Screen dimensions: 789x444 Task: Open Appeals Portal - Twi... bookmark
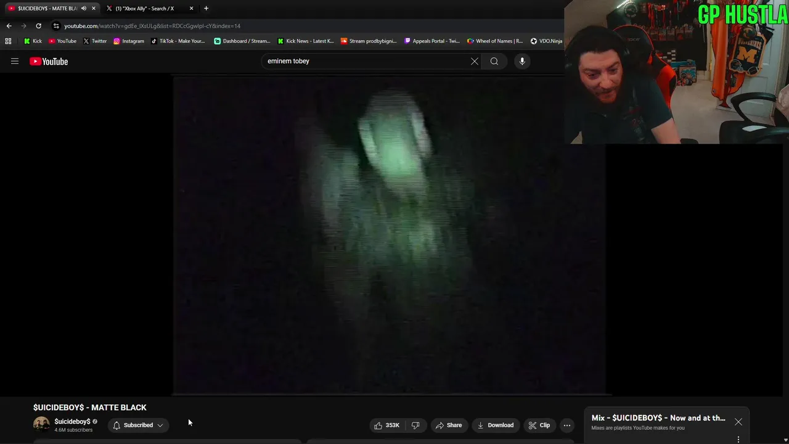point(431,41)
